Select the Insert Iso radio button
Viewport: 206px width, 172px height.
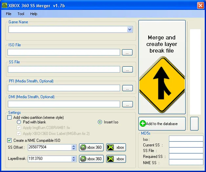100,122
